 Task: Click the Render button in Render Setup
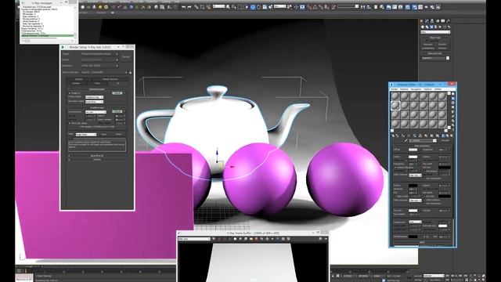pos(126,56)
